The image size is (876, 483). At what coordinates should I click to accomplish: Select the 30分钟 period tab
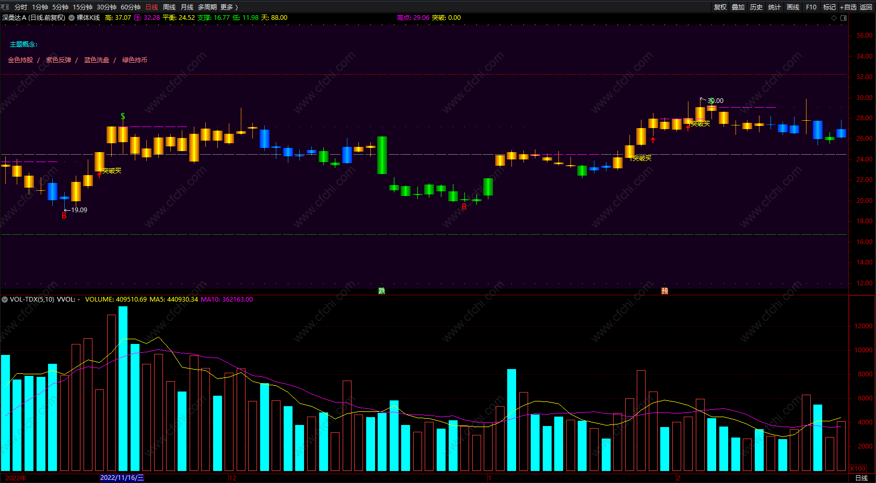[x=107, y=7]
